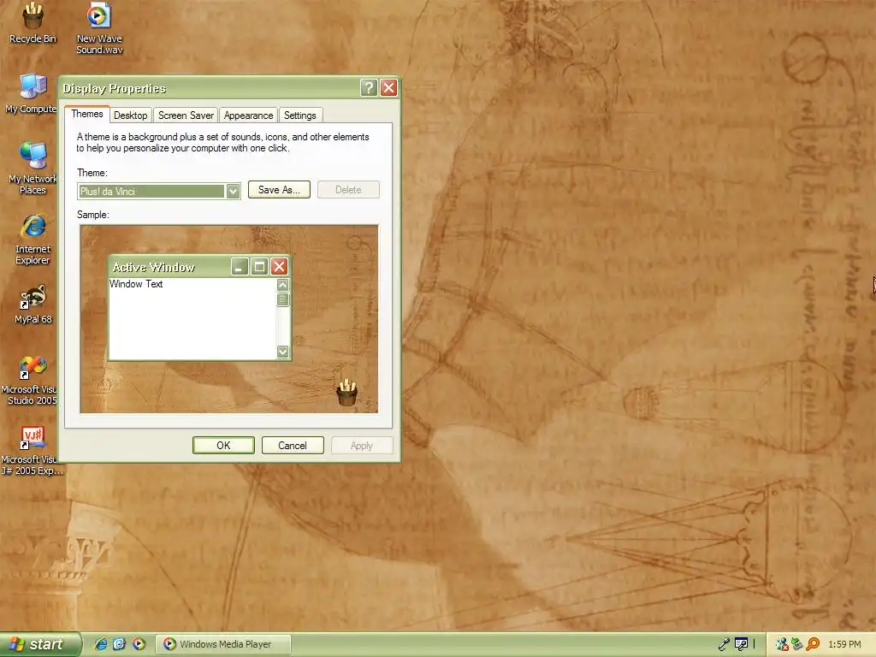Viewport: 876px width, 657px height.
Task: Click the sample Active Window close button
Action: click(x=280, y=267)
